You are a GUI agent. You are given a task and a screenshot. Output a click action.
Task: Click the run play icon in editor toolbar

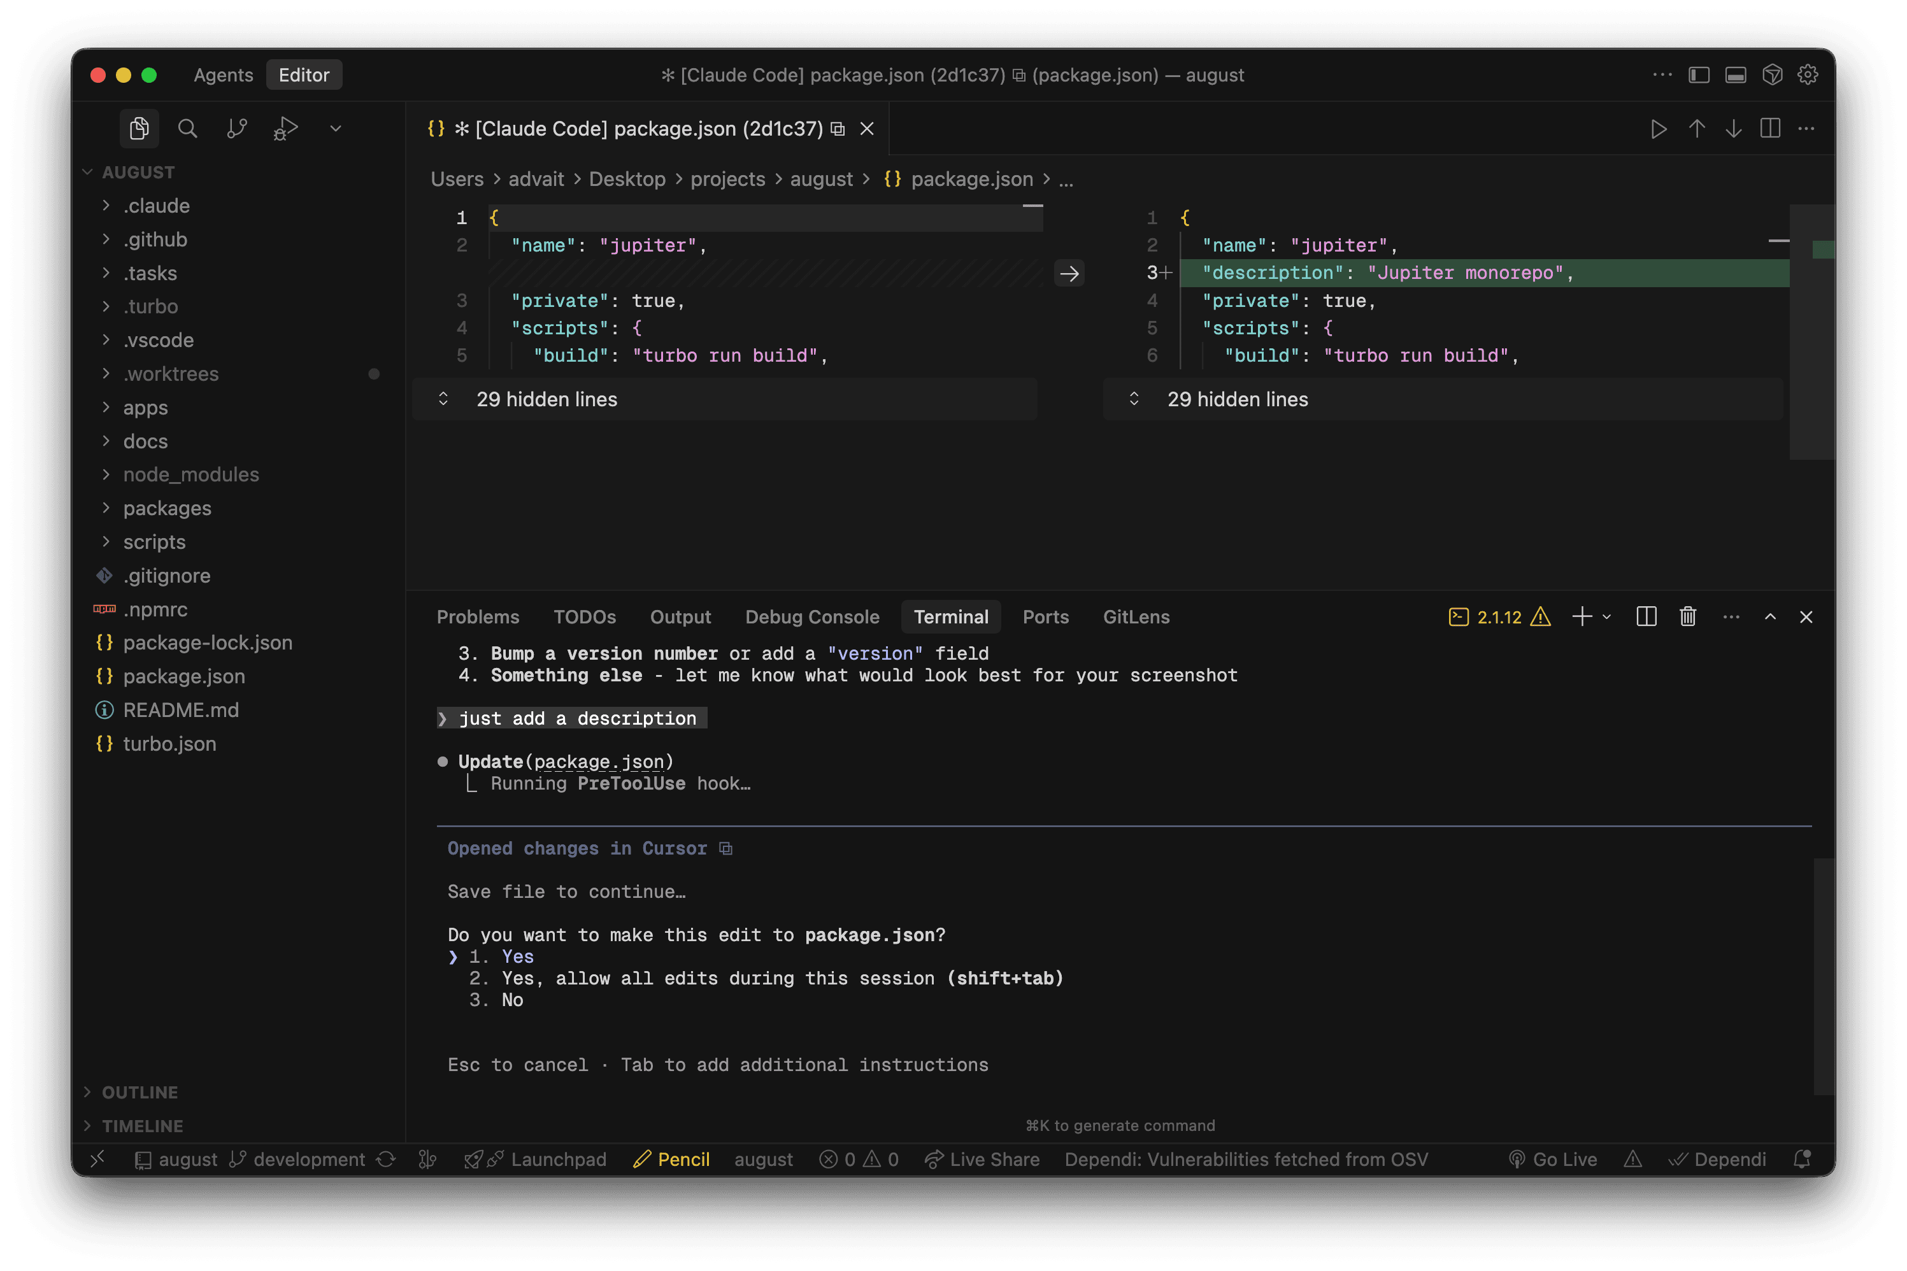pos(1658,128)
